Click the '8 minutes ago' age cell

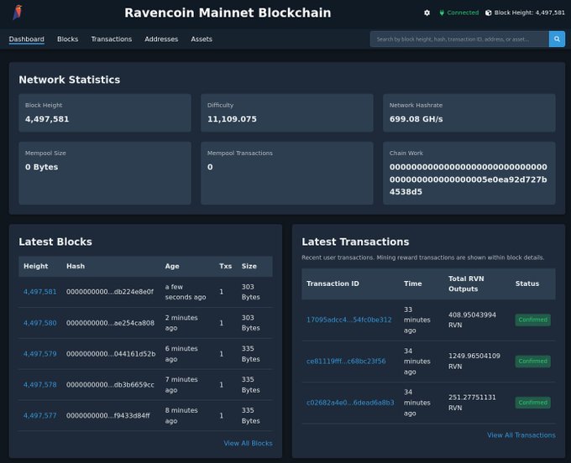181,416
